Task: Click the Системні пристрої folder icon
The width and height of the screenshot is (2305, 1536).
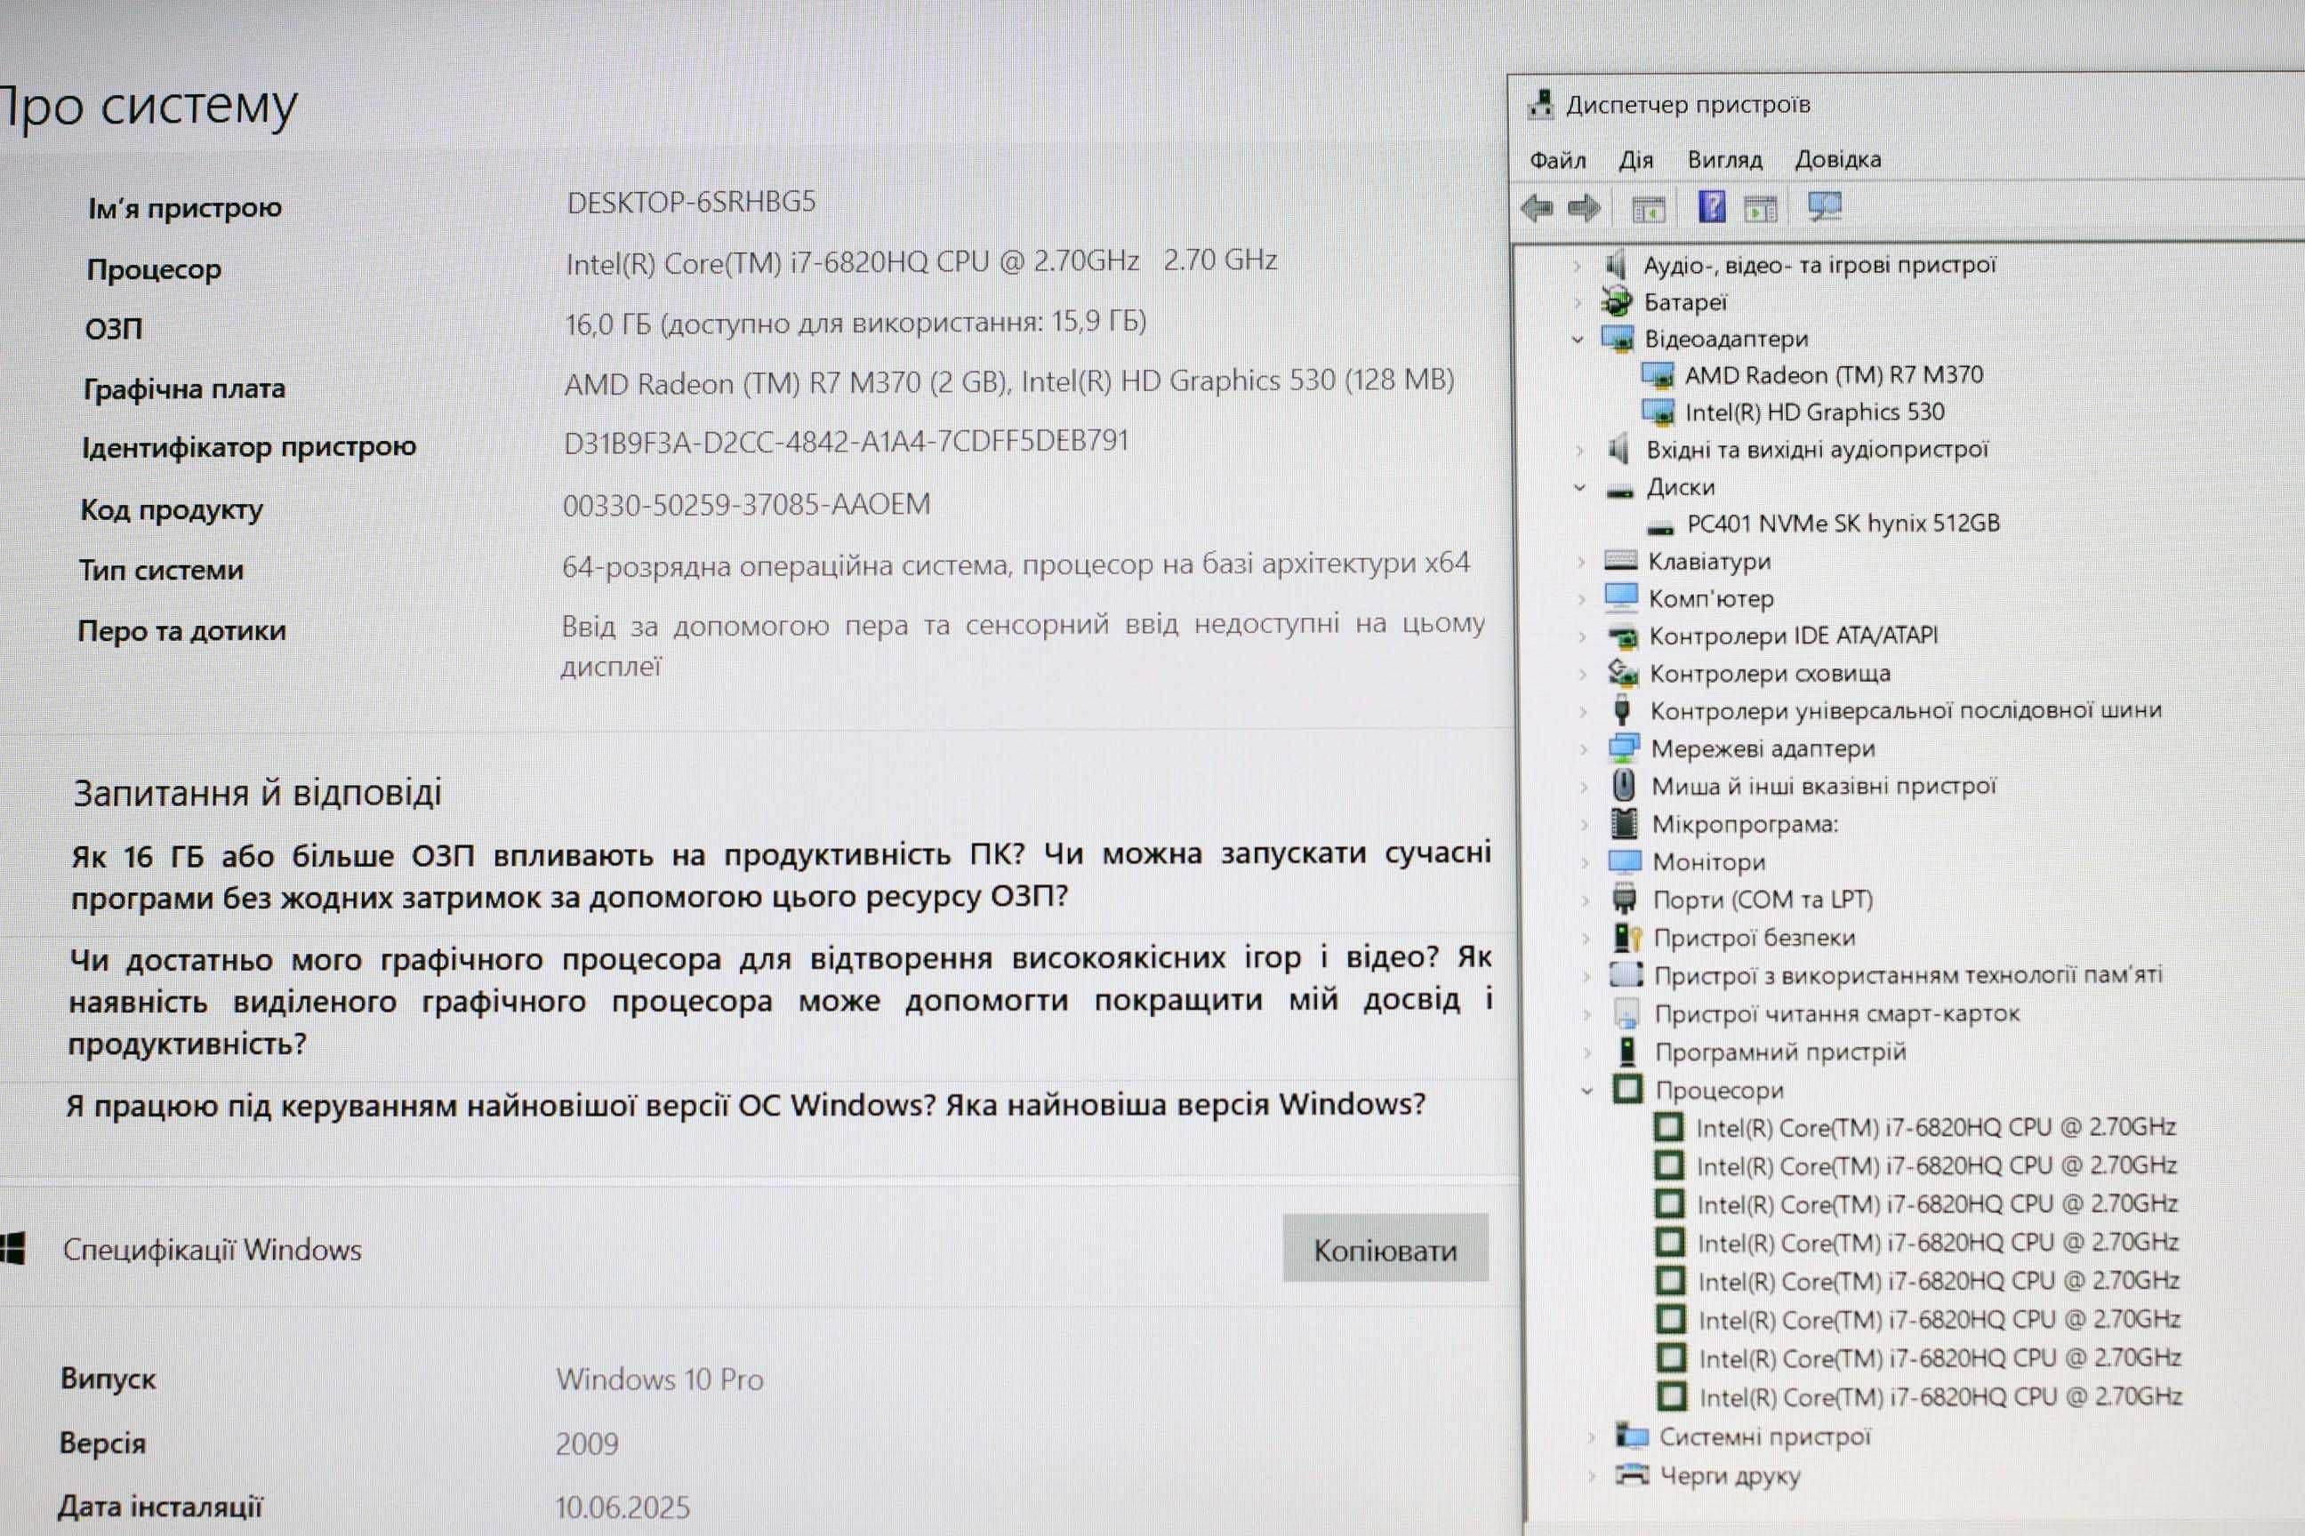Action: pos(1631,1436)
